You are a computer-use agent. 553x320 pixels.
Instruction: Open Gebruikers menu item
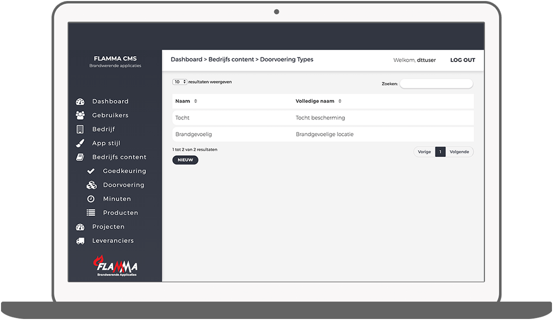coord(110,115)
